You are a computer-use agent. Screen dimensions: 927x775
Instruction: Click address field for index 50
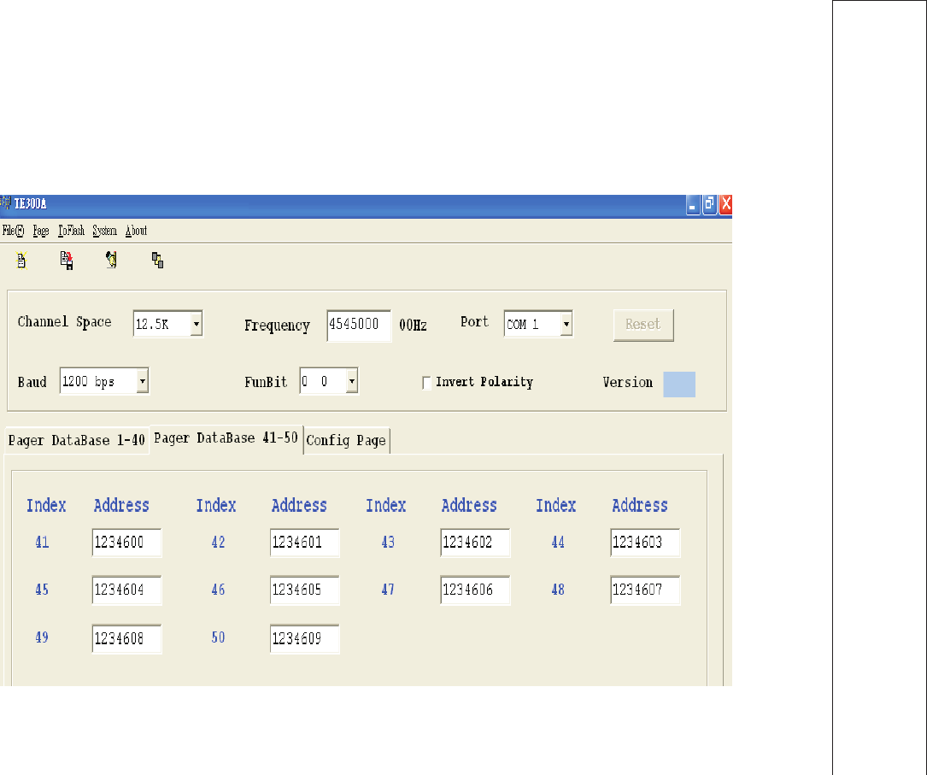(305, 638)
